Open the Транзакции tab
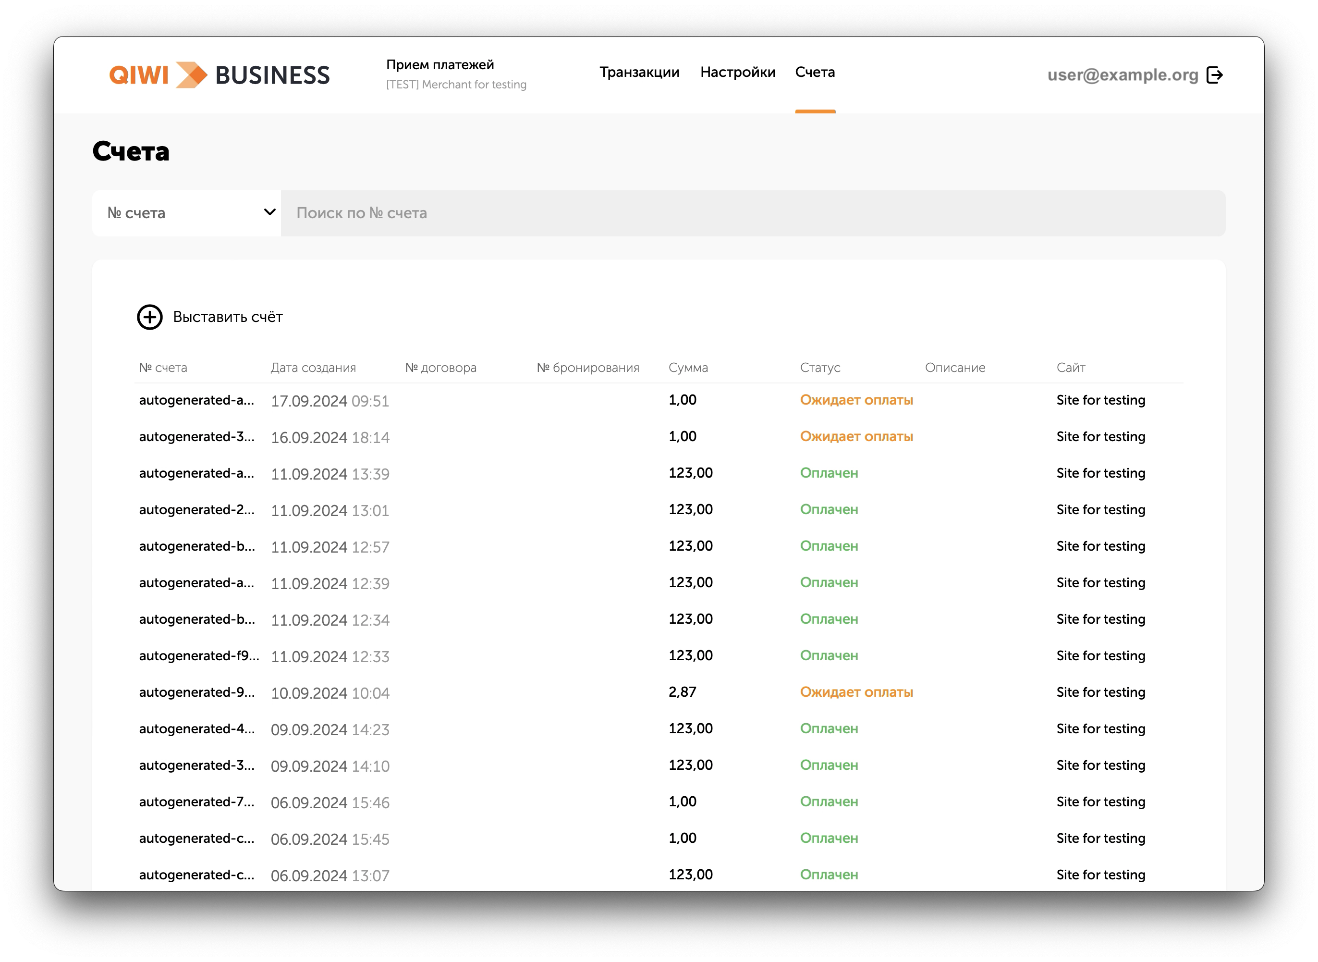The width and height of the screenshot is (1318, 962). pos(639,72)
